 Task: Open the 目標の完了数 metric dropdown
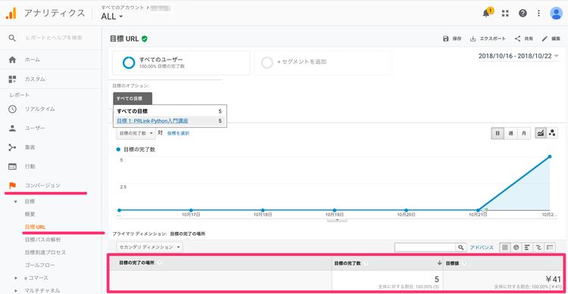(136, 133)
